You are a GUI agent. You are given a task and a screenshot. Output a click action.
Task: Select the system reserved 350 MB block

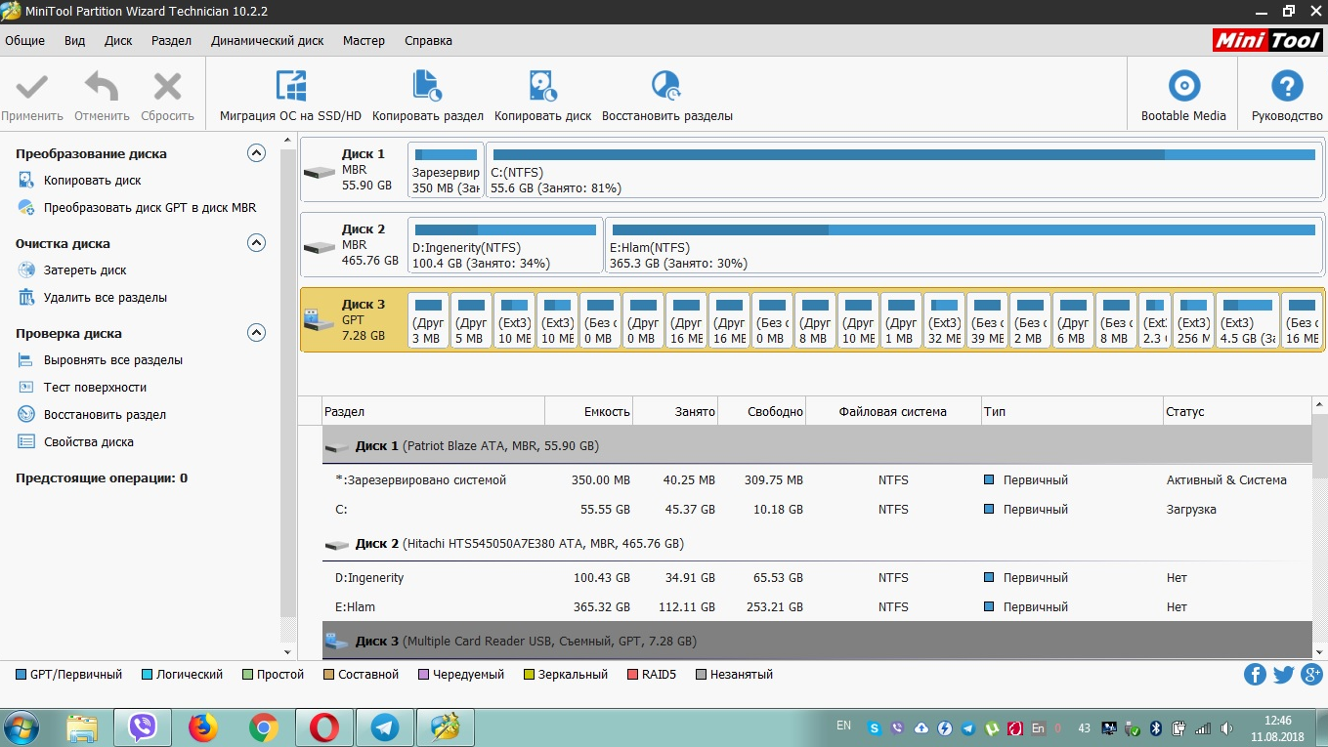tap(446, 170)
